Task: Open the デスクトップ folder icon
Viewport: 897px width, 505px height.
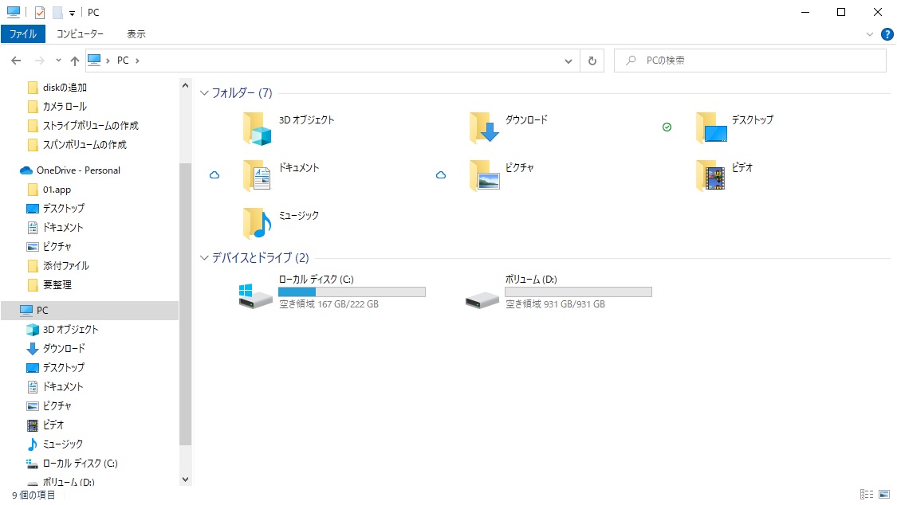Action: pyautogui.click(x=710, y=127)
